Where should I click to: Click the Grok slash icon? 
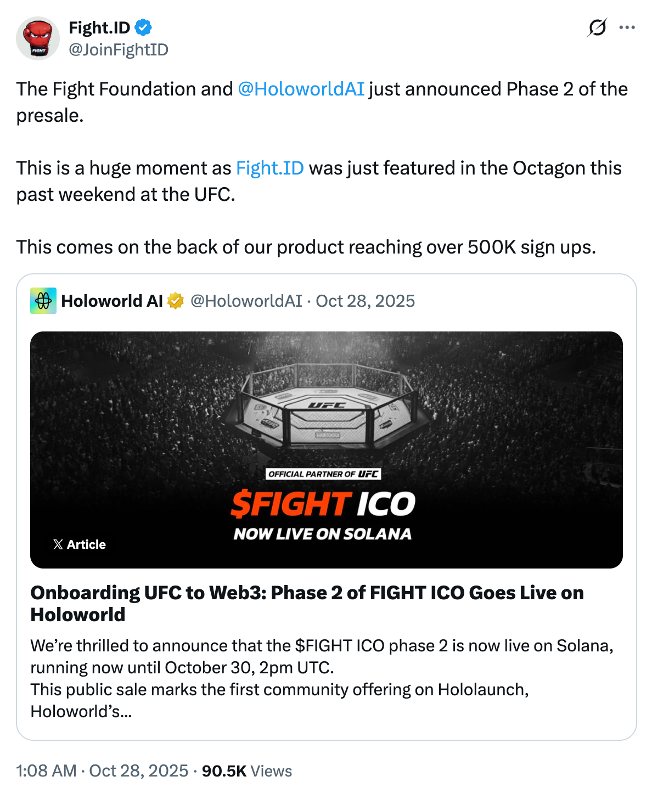click(x=597, y=27)
